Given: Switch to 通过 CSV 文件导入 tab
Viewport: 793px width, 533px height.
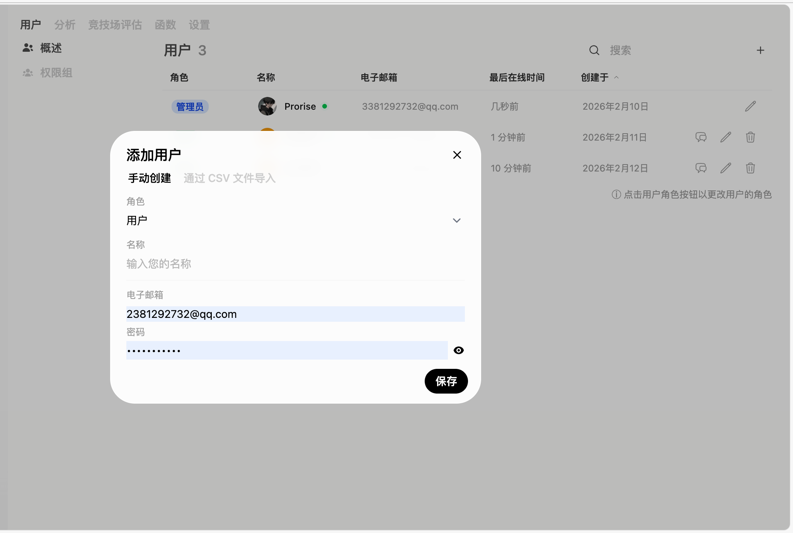Looking at the screenshot, I should click(229, 178).
